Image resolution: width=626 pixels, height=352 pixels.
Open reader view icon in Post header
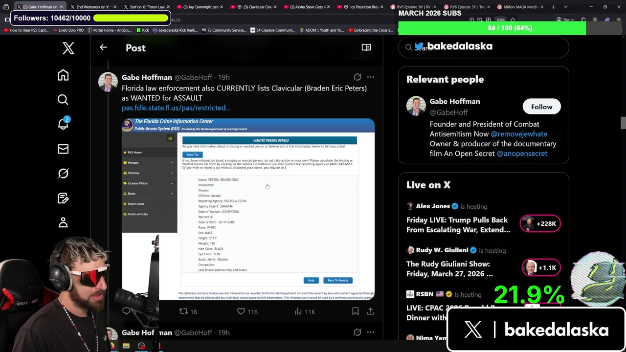pyautogui.click(x=366, y=47)
